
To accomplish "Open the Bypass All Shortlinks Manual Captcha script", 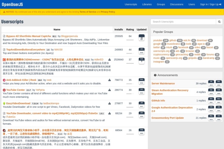I will coord(28,36).
